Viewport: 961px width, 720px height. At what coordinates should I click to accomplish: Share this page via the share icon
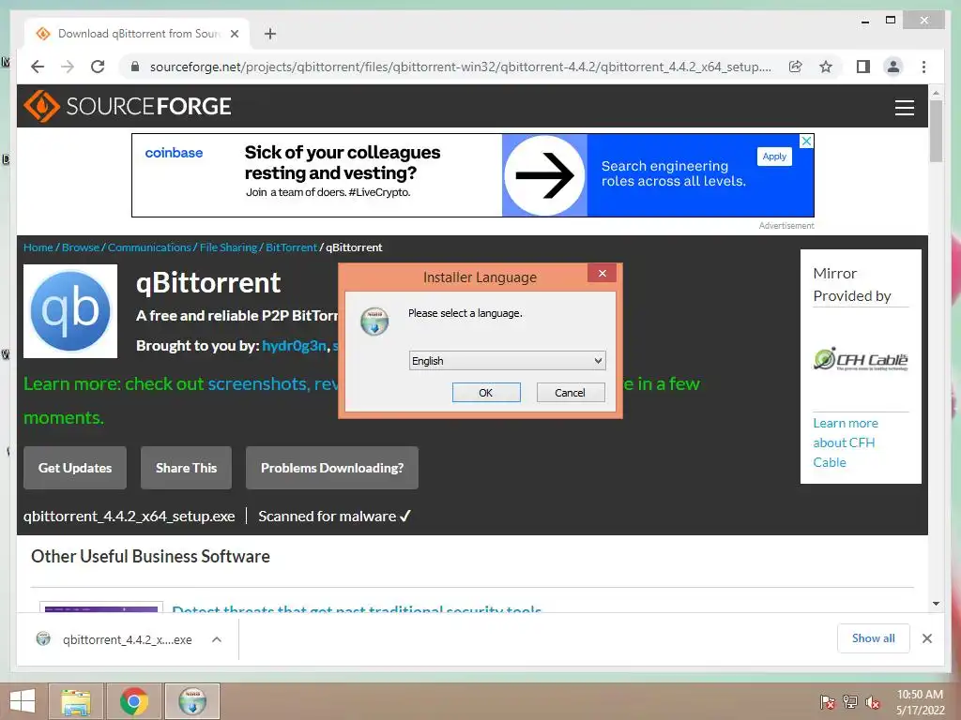click(x=796, y=67)
